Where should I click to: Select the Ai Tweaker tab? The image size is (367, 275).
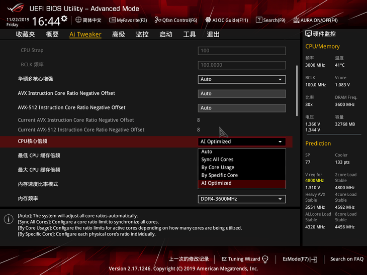tap(85, 34)
